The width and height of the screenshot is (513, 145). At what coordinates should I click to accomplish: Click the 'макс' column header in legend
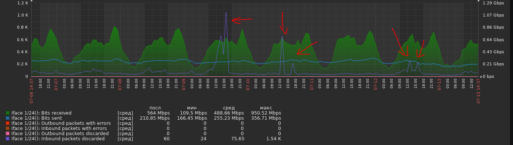(266, 108)
